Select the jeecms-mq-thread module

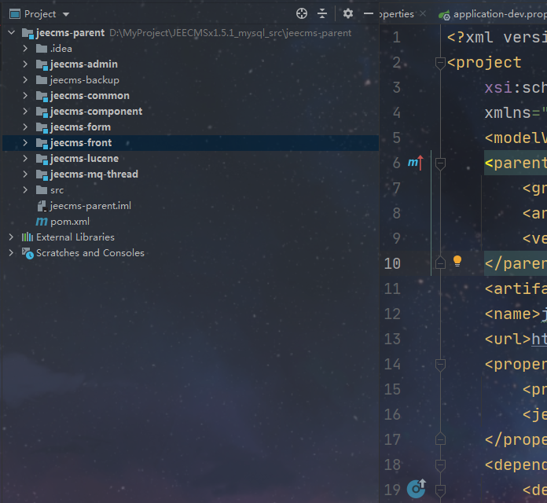coord(94,174)
